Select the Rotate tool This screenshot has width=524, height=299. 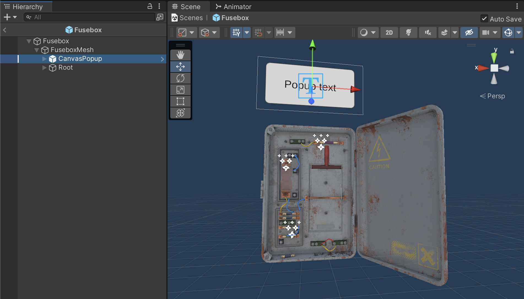pyautogui.click(x=180, y=78)
